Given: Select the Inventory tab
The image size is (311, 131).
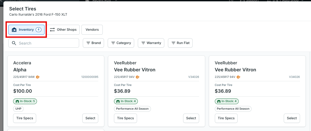Looking at the screenshot, I should (26, 30).
